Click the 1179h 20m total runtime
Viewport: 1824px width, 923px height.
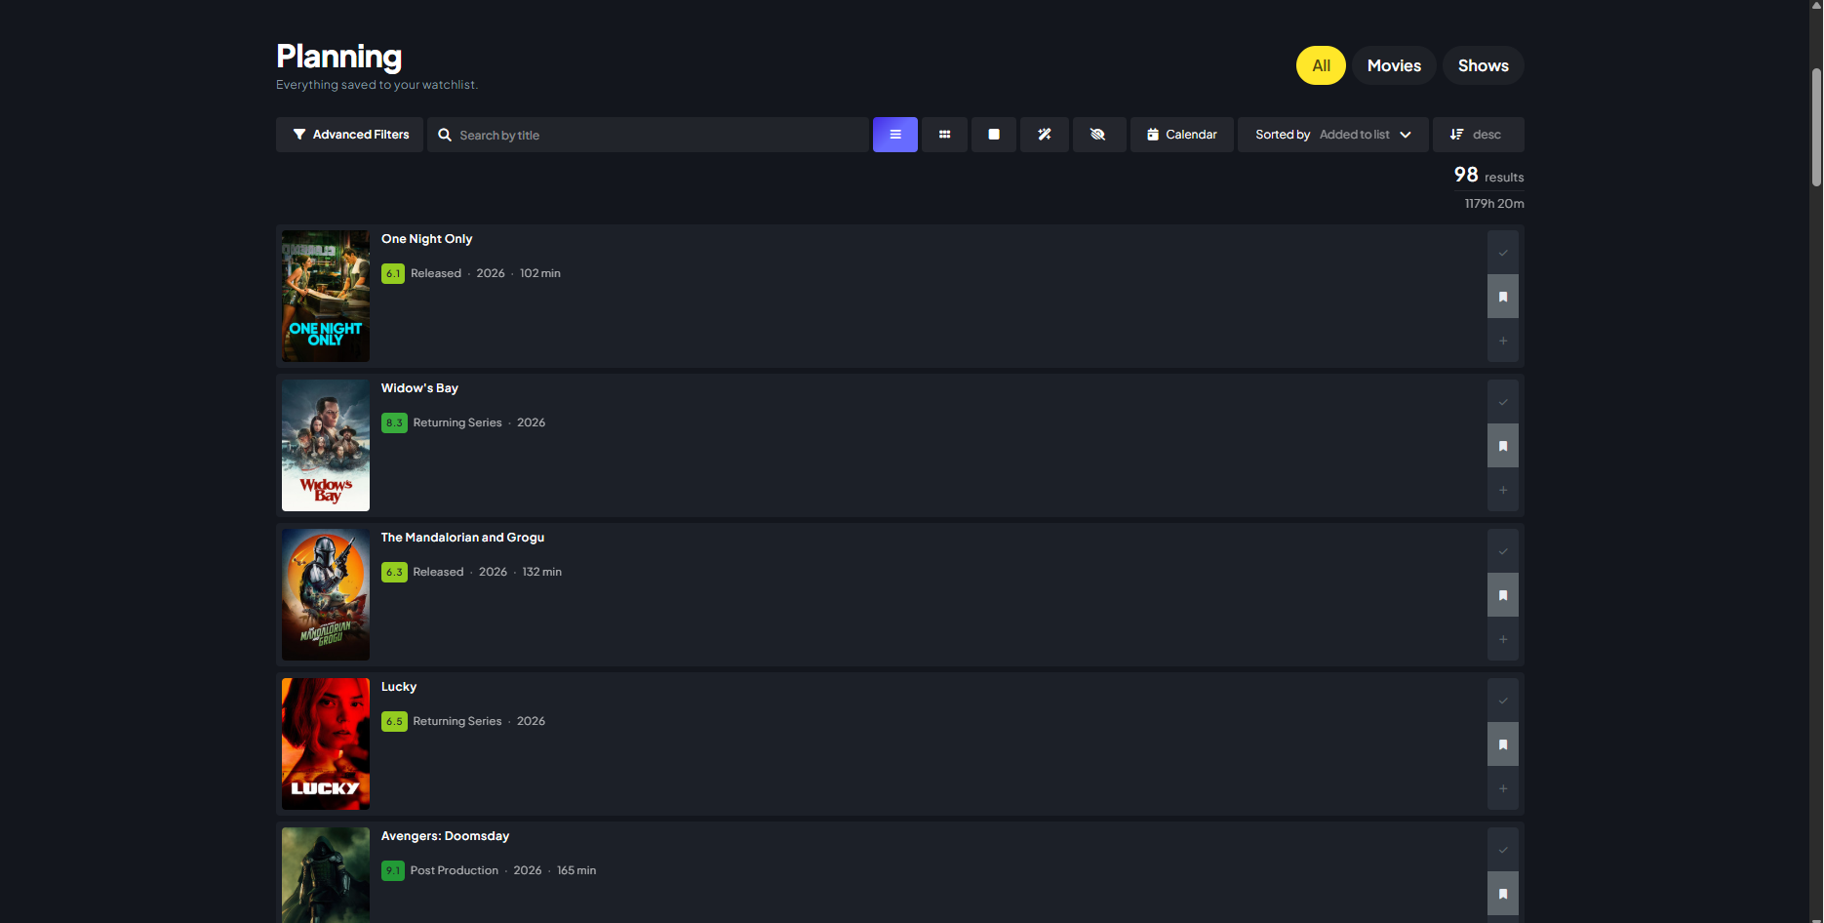click(x=1494, y=204)
